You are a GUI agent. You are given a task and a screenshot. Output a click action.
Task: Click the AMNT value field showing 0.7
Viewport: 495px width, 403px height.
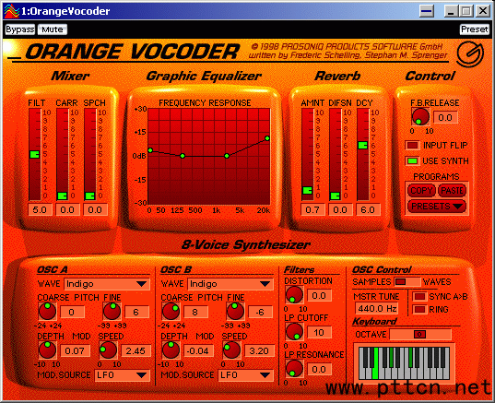point(312,209)
